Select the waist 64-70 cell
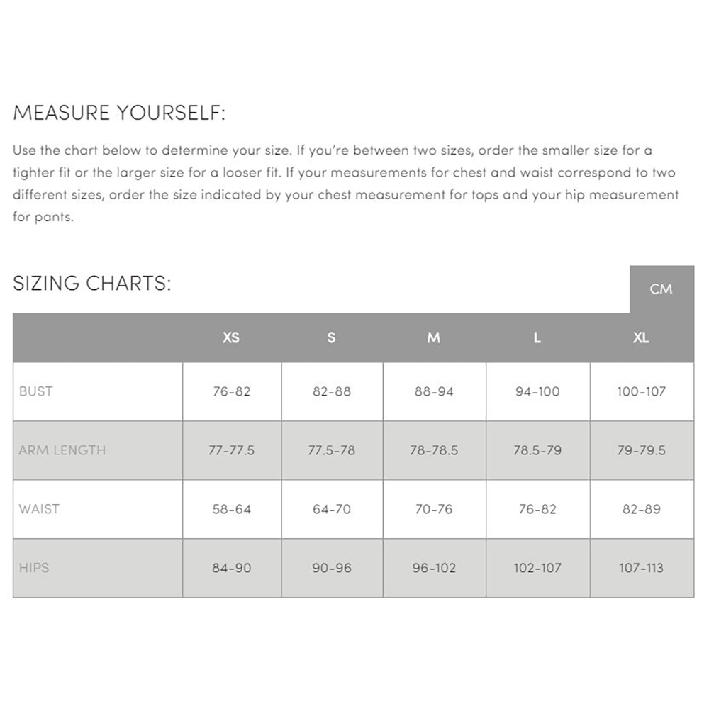Screen dimensions: 709x709 (332, 509)
